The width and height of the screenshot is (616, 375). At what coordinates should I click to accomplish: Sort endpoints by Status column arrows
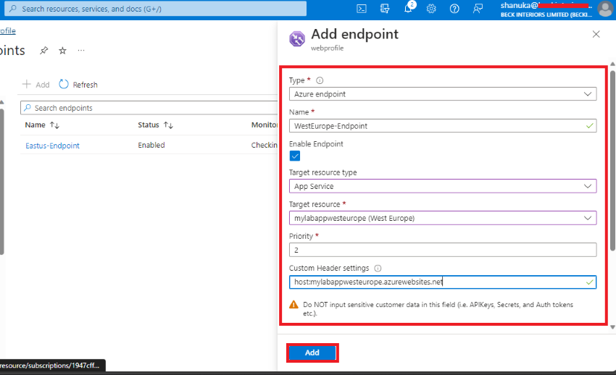click(x=169, y=125)
